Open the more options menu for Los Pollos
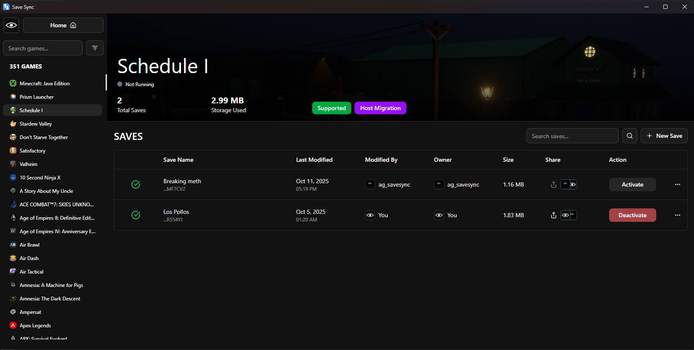 coord(678,215)
